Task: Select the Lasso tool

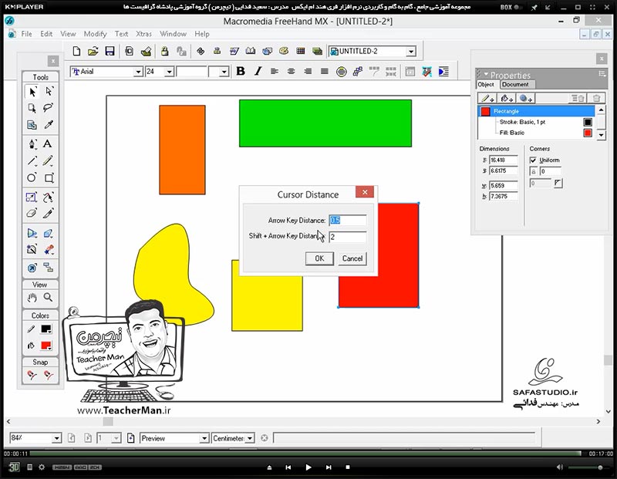Action: point(49,108)
